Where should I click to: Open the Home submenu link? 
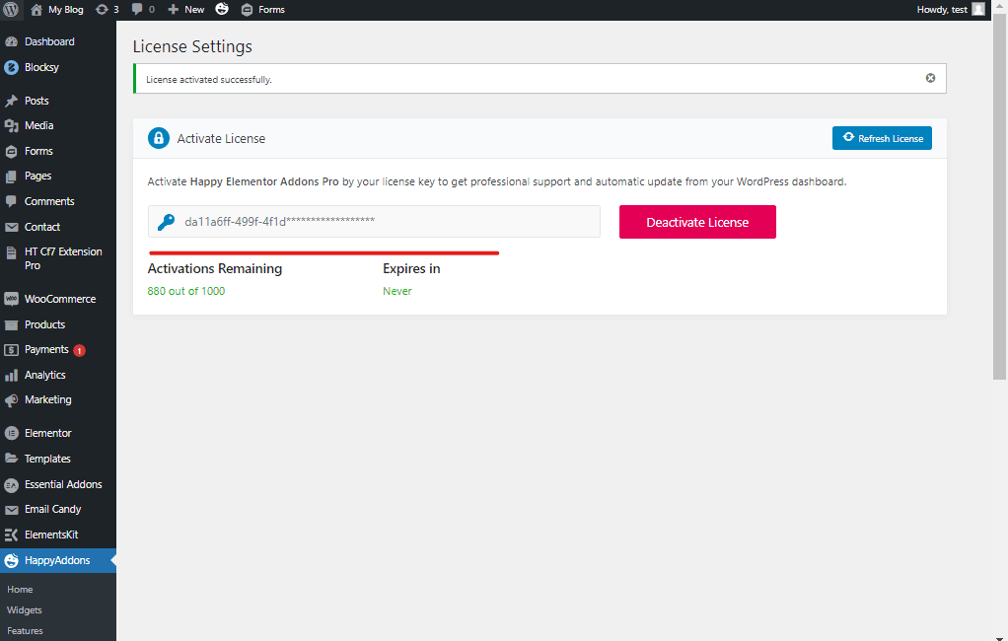pos(20,590)
